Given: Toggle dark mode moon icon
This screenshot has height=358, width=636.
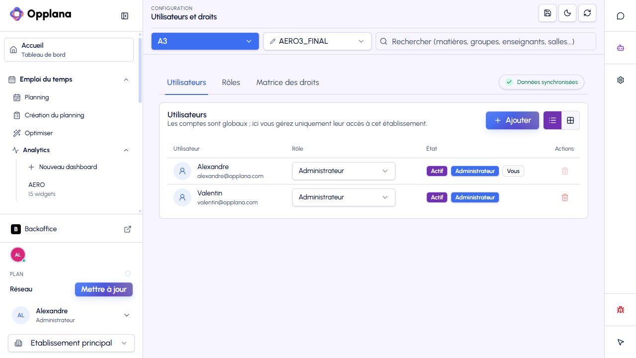Looking at the screenshot, I should (x=567, y=13).
